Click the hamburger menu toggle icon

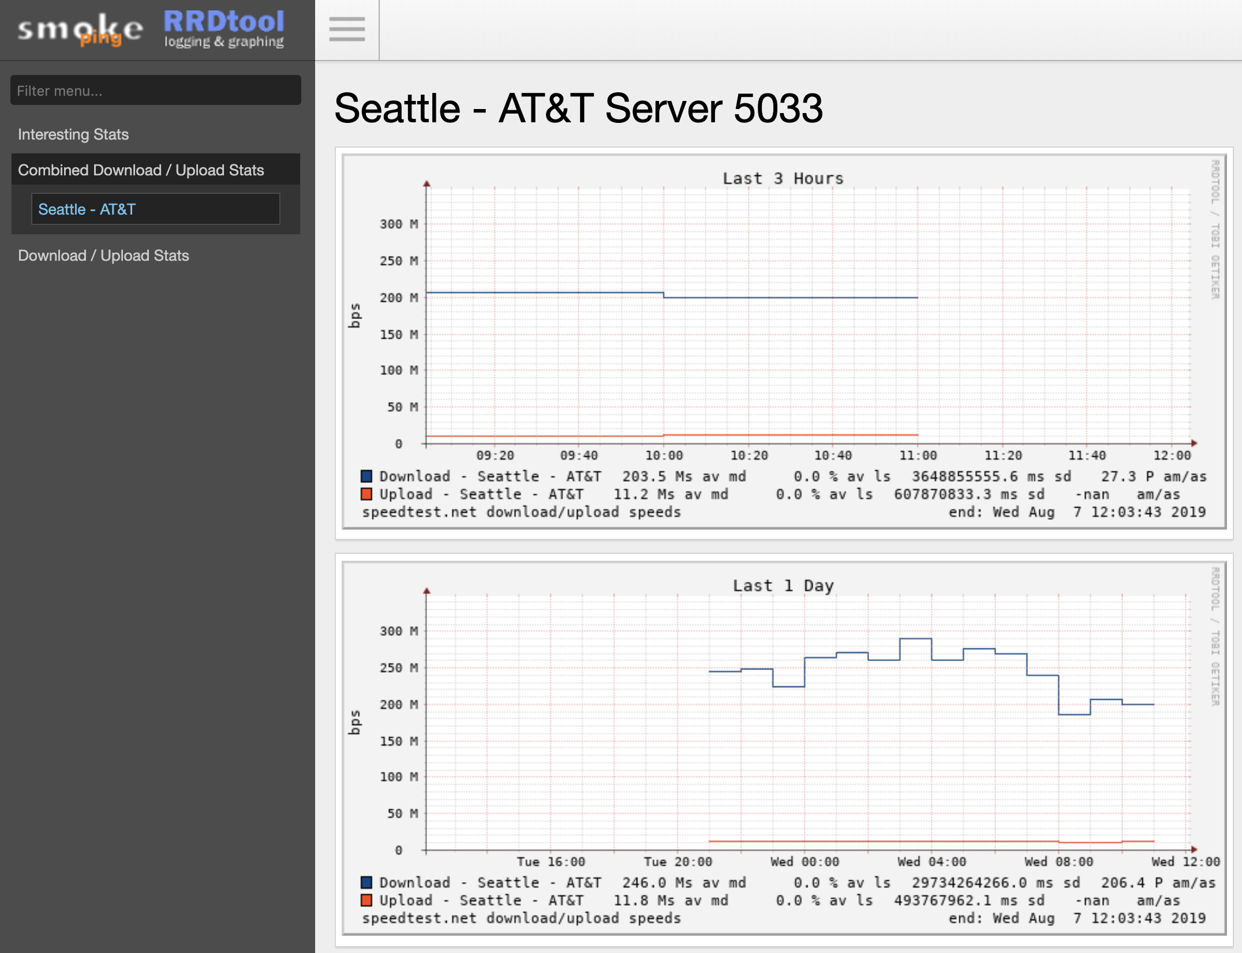pos(347,29)
